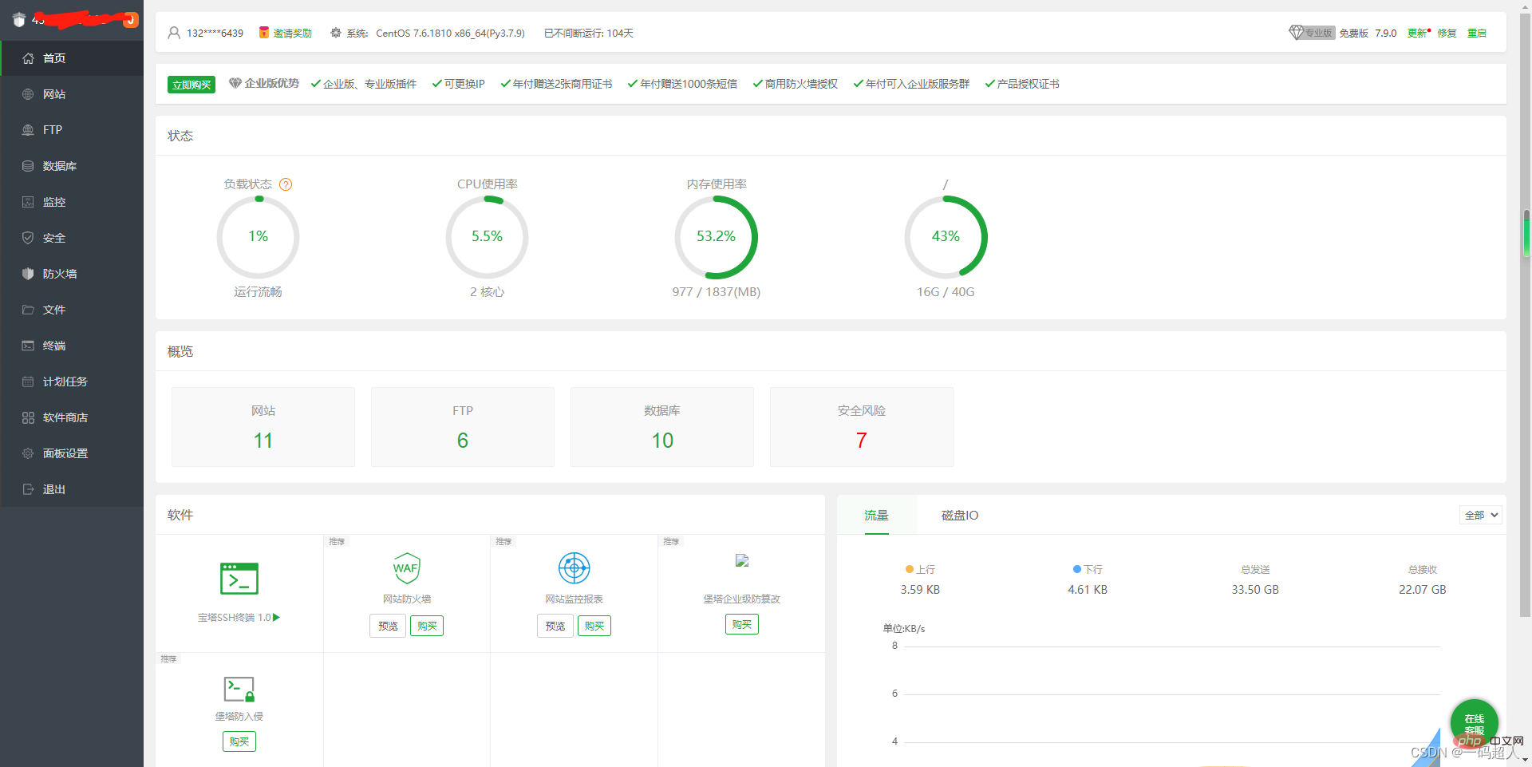This screenshot has height=767, width=1532.
Task: Click the 总发送 value 33.50 GB
Action: point(1255,590)
